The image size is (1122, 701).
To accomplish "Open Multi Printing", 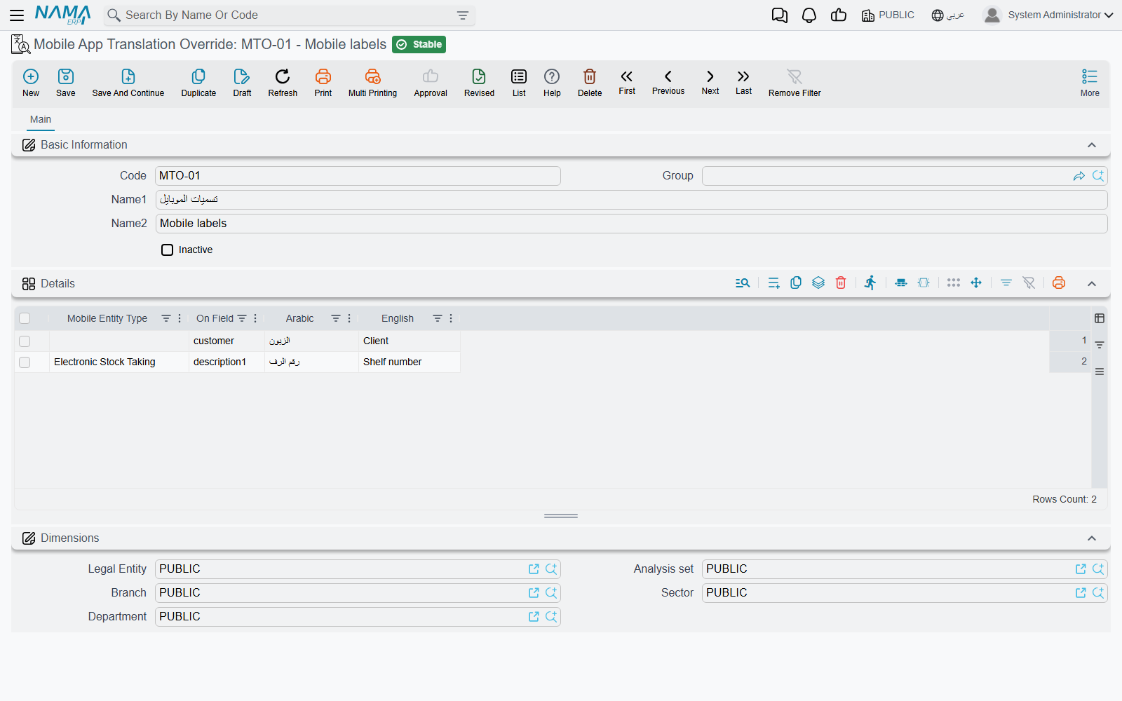I will [372, 83].
